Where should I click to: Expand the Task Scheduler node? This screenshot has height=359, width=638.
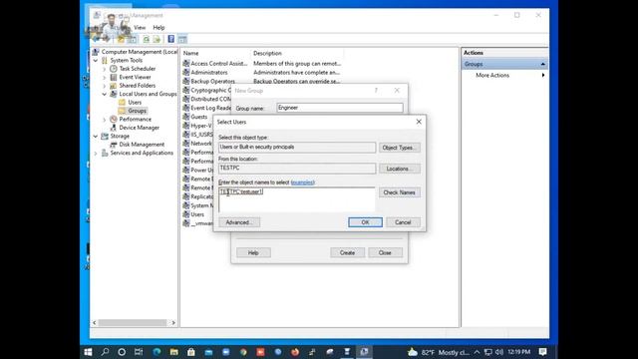(x=104, y=69)
